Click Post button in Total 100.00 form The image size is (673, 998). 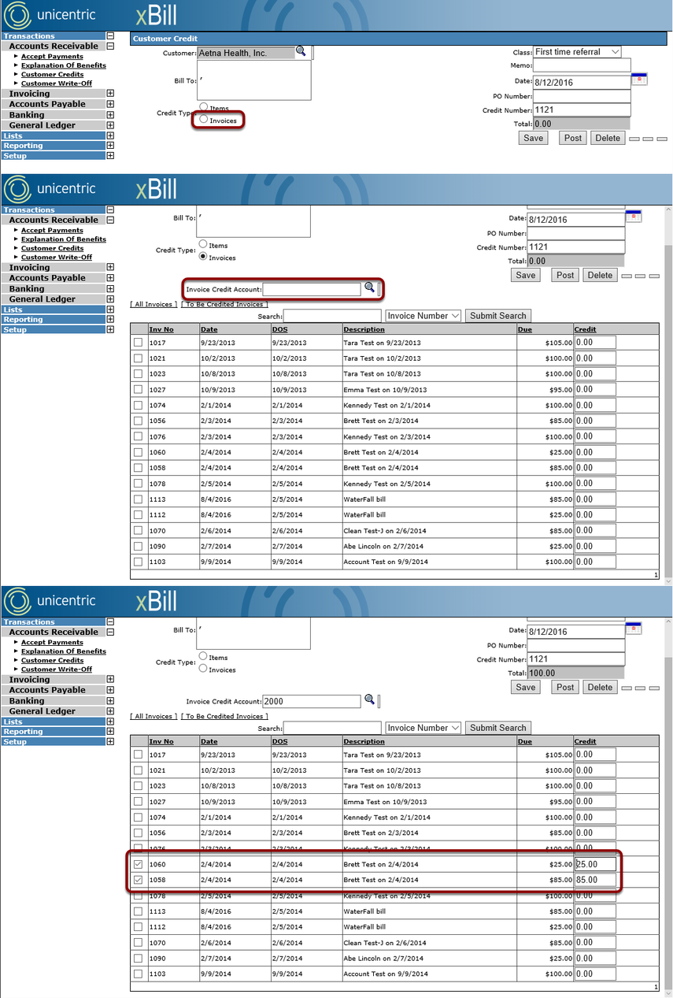tap(565, 687)
